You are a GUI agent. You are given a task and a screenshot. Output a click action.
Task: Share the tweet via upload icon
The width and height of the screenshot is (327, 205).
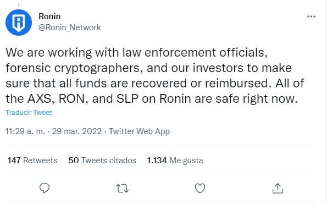[x=278, y=188]
